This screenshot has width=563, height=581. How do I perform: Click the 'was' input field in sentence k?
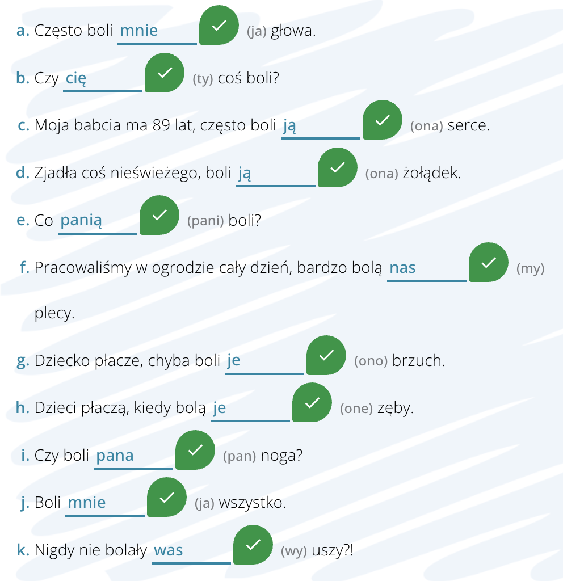click(191, 552)
